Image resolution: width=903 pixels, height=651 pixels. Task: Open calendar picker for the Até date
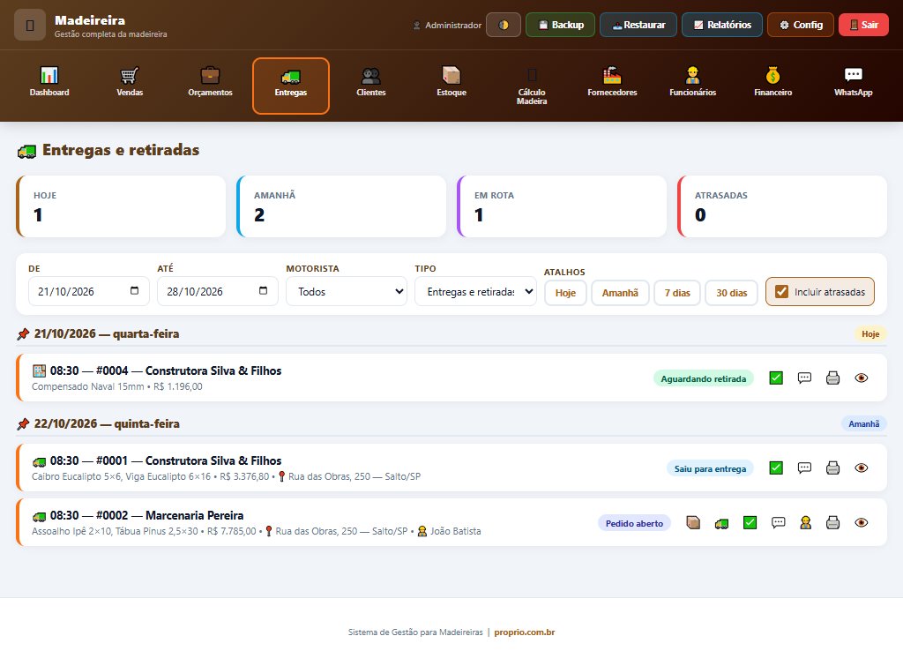(x=263, y=291)
